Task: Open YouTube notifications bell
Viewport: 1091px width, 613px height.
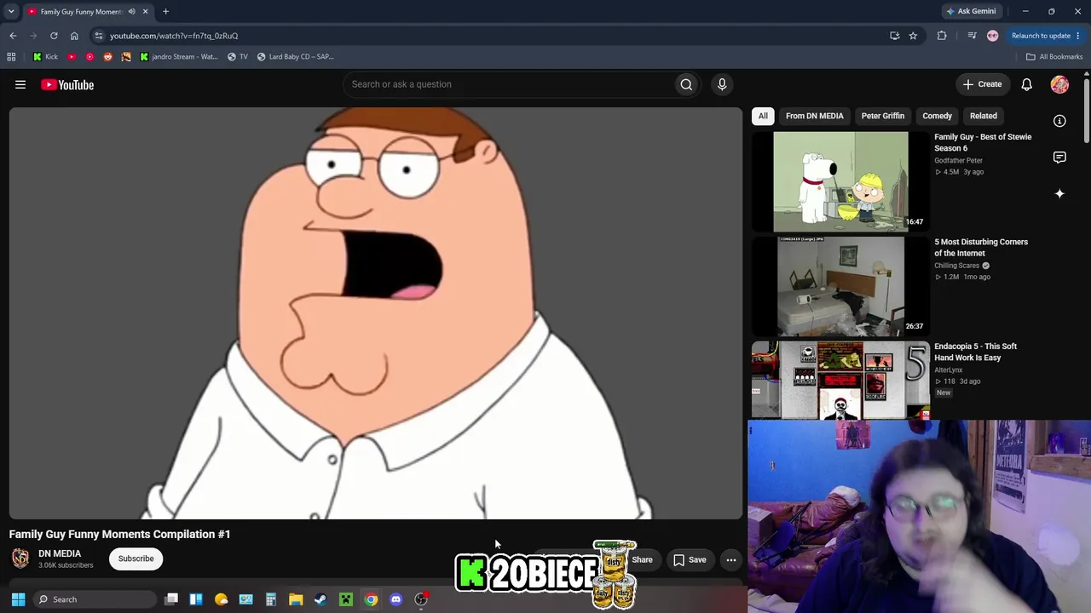Action: tap(1027, 84)
